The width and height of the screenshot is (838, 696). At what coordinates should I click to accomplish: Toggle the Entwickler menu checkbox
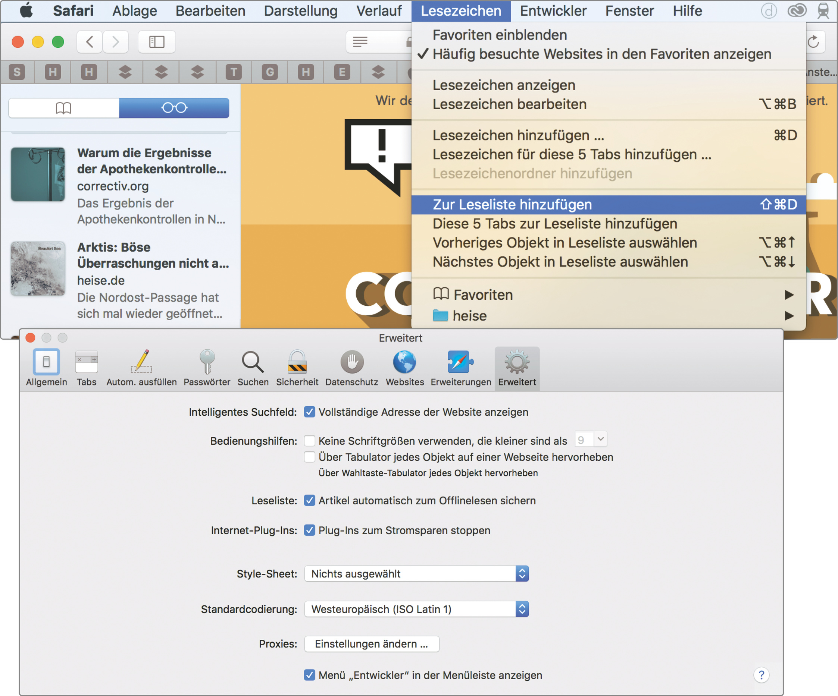pyautogui.click(x=310, y=675)
